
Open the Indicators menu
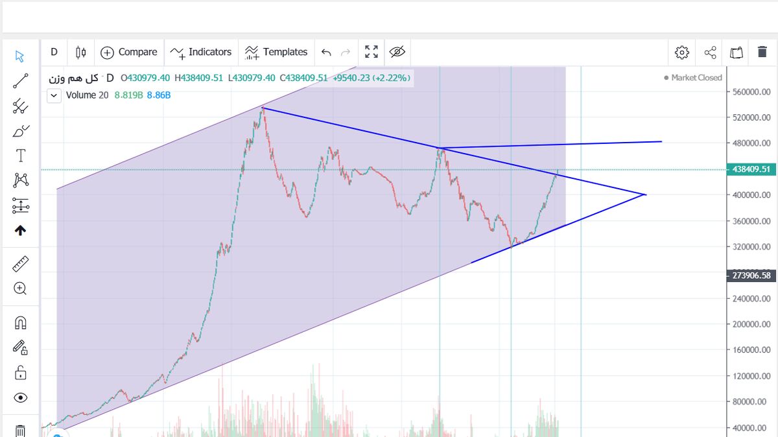[201, 52]
